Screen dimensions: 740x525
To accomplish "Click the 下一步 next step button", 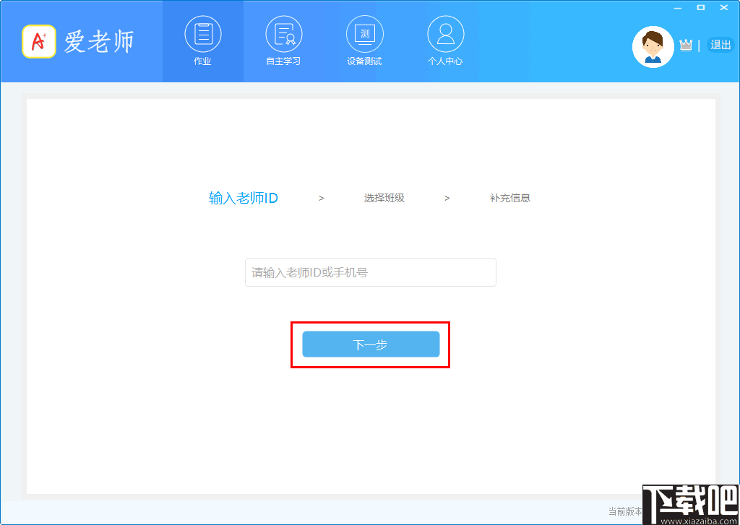I will (371, 344).
